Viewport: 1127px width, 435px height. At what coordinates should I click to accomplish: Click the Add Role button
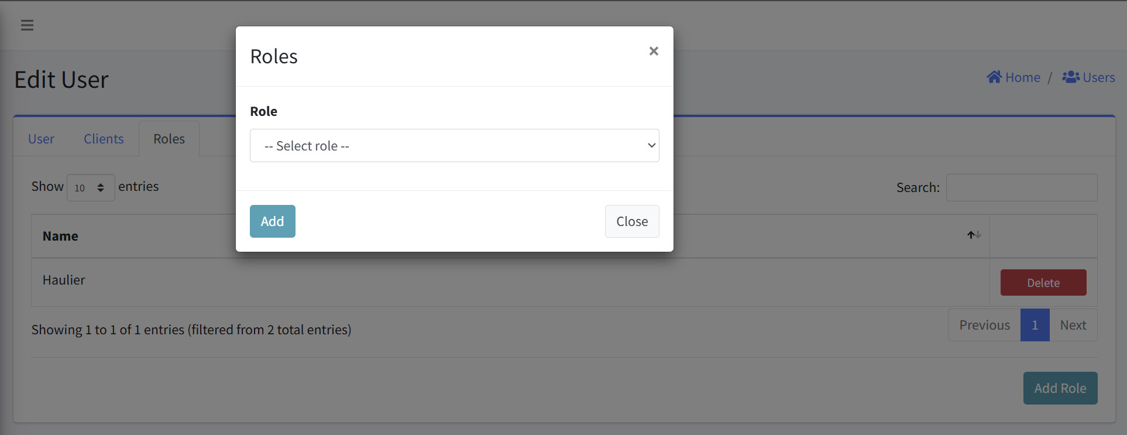pos(1060,388)
